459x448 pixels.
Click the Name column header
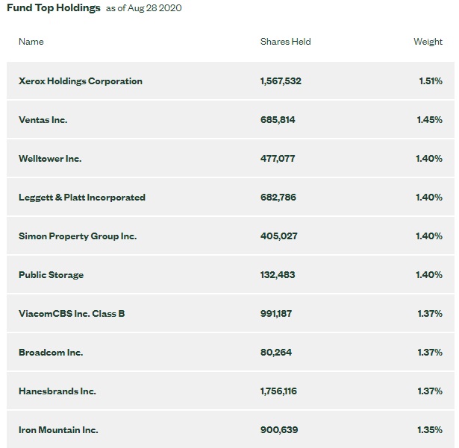click(x=31, y=42)
